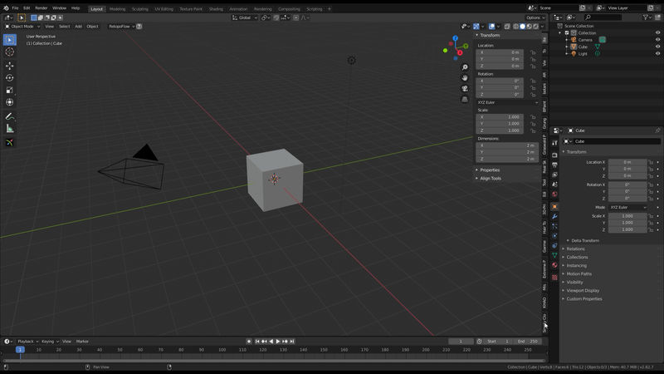
Task: Toggle X-ray display mode
Action: point(507,27)
